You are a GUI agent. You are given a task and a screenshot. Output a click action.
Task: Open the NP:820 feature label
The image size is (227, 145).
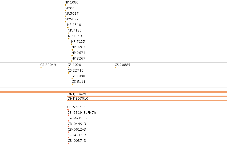(71, 8)
